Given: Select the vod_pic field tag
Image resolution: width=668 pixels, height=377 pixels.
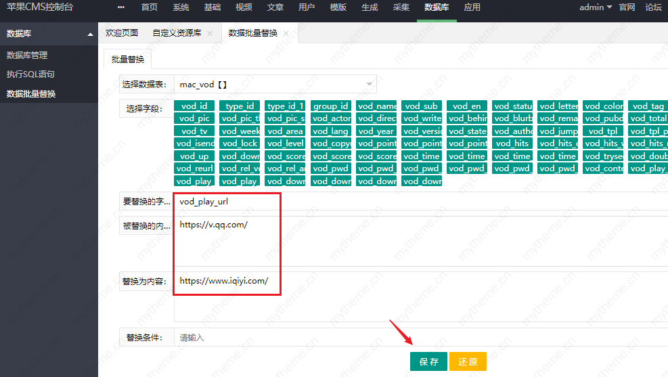Looking at the screenshot, I should 195,118.
